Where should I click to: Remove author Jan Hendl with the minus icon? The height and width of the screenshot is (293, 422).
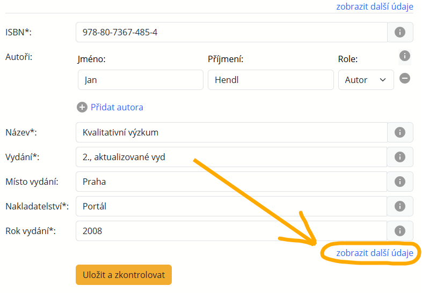tap(405, 78)
